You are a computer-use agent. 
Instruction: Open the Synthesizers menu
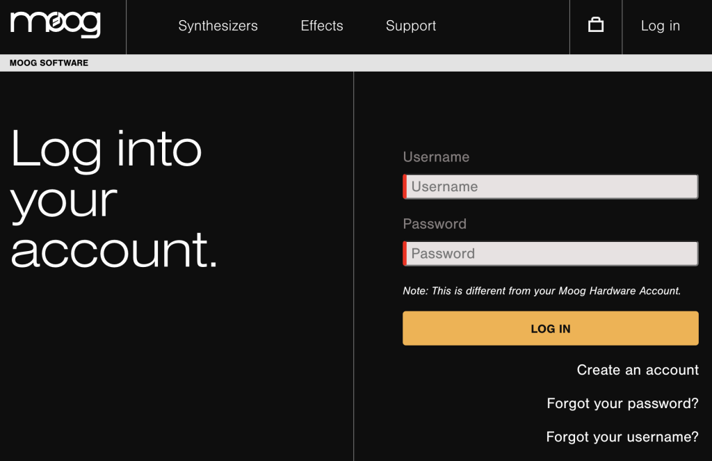coord(218,26)
